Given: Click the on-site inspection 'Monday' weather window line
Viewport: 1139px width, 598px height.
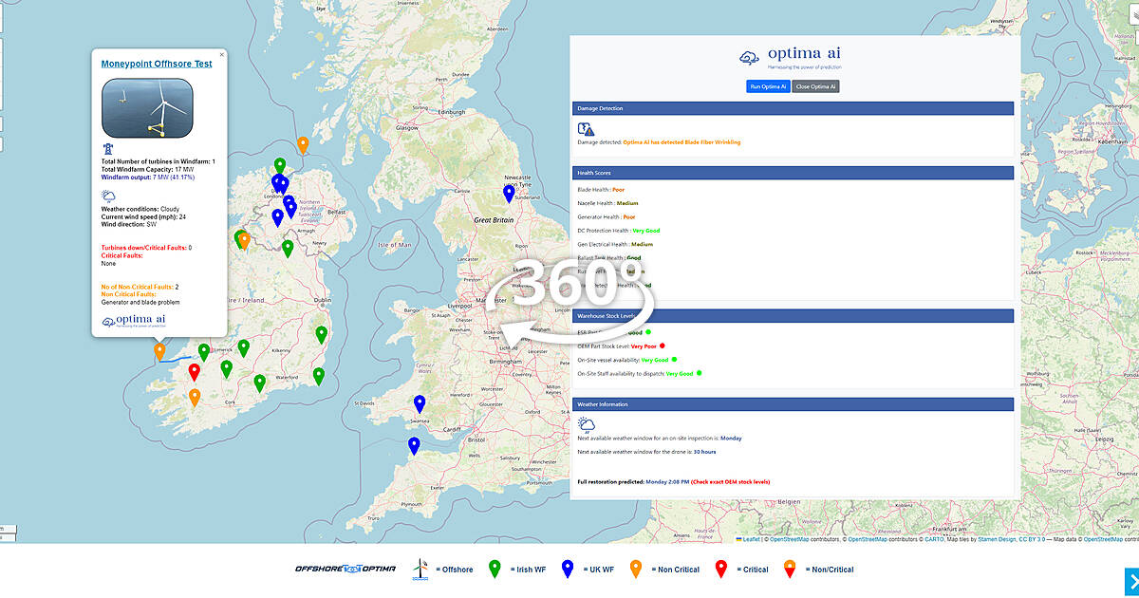Looking at the screenshot, I should click(660, 439).
